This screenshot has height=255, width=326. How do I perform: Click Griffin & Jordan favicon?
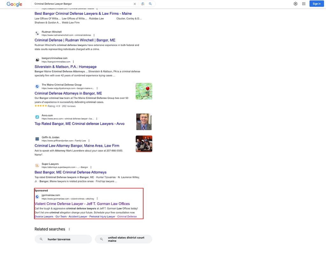[37, 139]
